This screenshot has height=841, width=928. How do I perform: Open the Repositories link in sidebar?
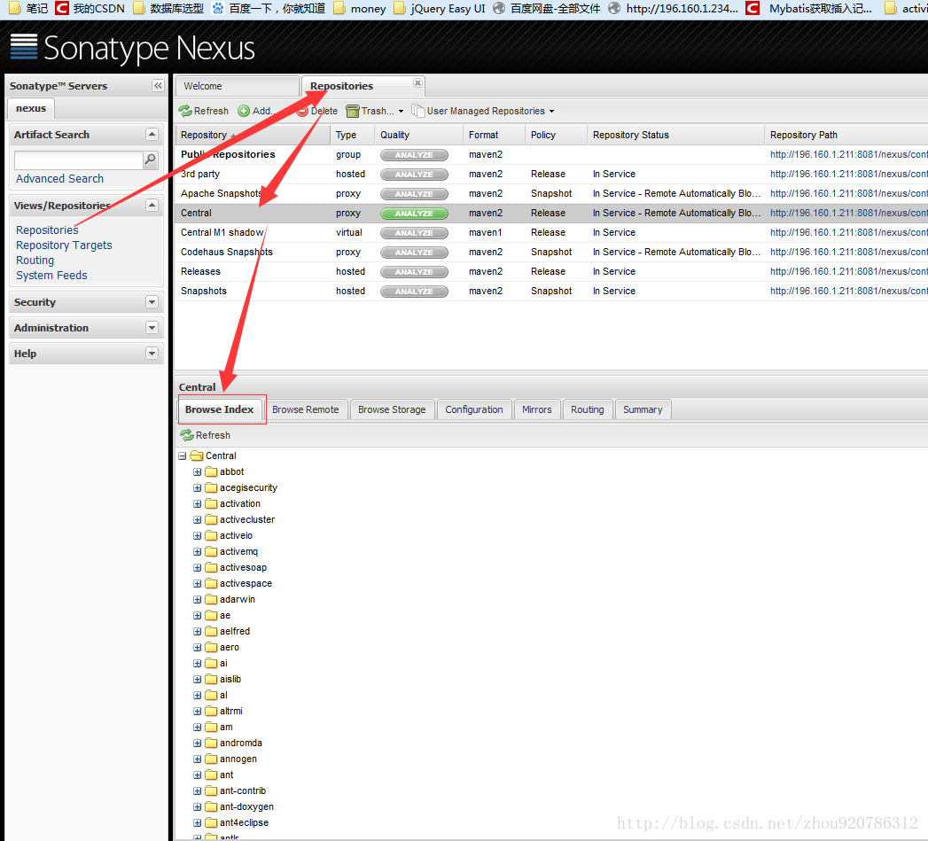pyautogui.click(x=47, y=230)
